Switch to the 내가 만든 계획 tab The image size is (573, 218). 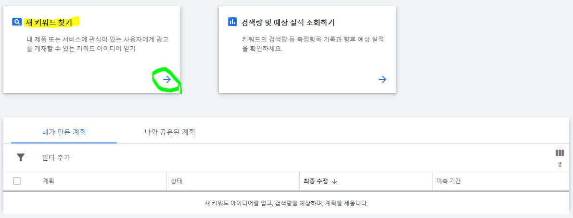pyautogui.click(x=64, y=132)
